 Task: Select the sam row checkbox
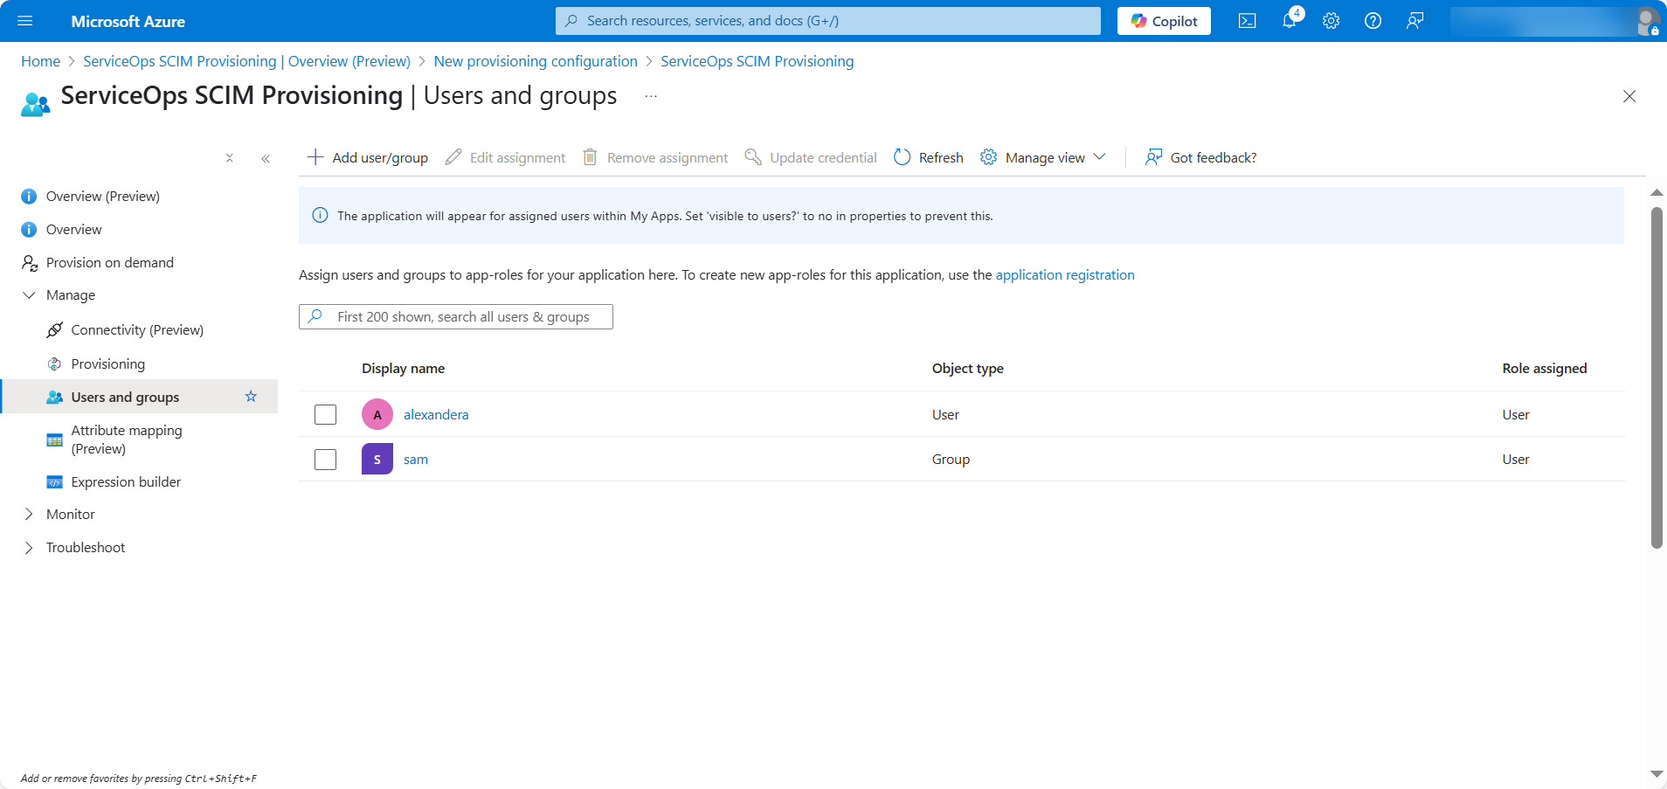[325, 459]
